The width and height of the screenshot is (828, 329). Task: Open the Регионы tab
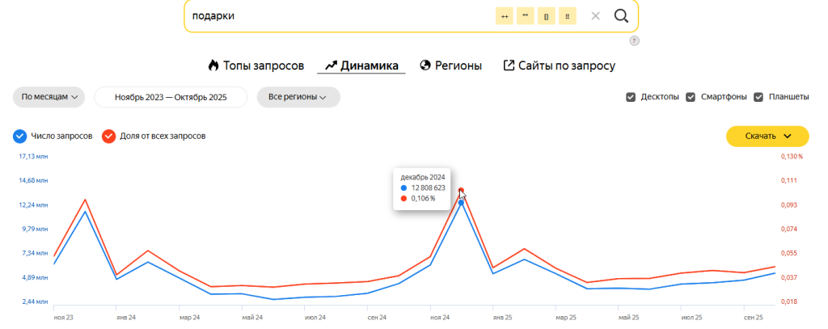[450, 65]
